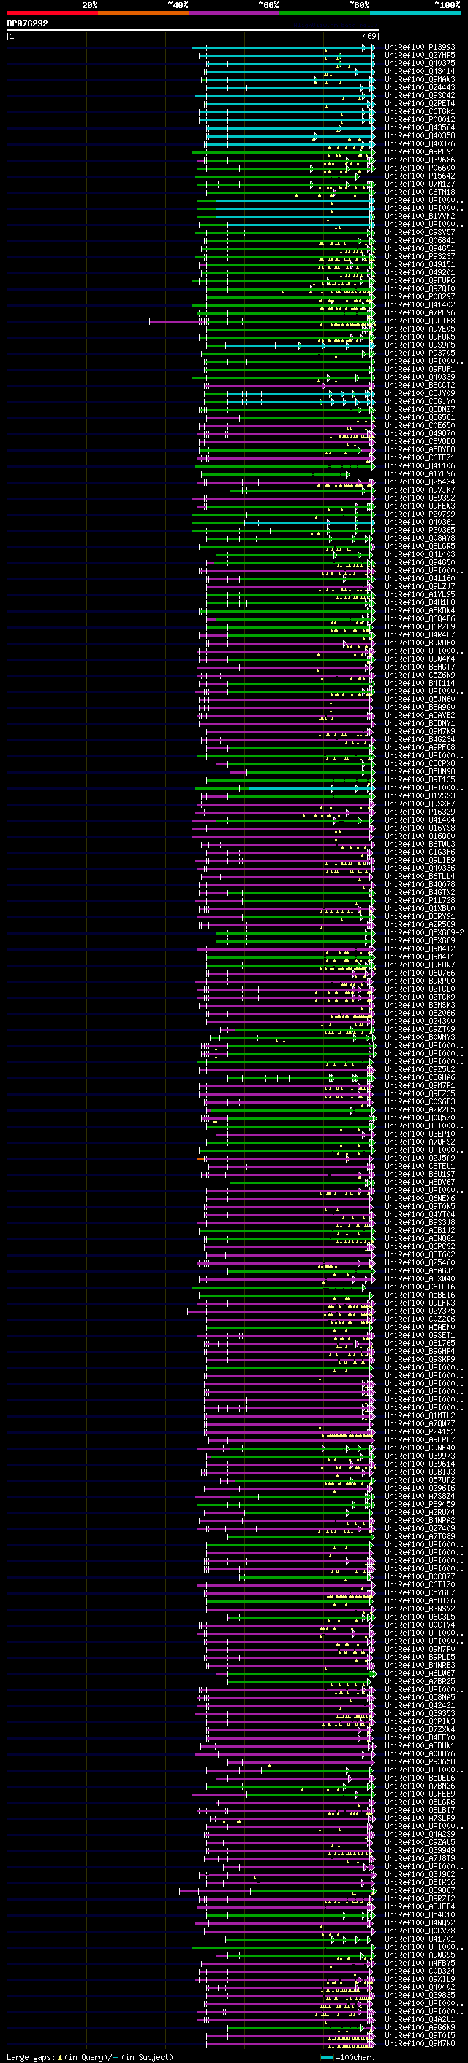Select label UniRef100_C9ZT09
Viewport: 468px width, 2063px height.
(419, 1029)
